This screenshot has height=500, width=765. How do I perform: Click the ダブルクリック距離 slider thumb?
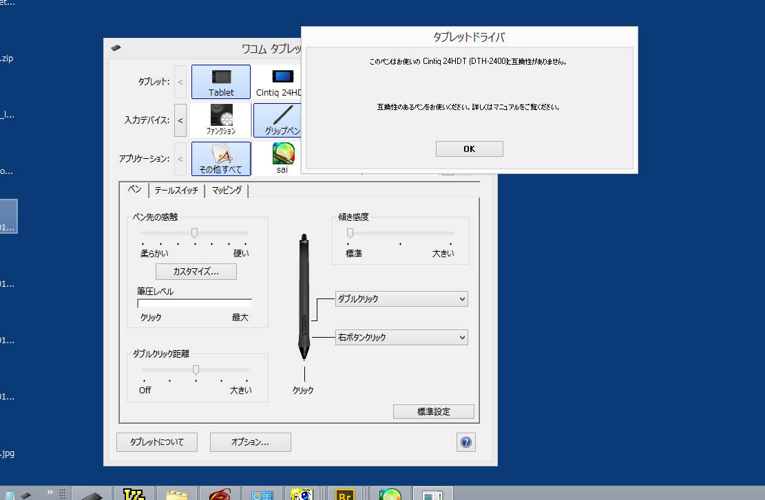point(196,370)
